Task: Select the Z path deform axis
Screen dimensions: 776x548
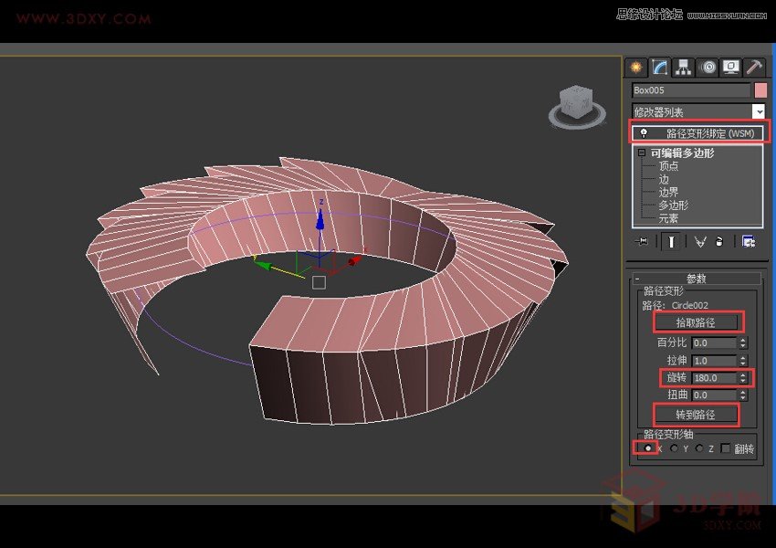Action: tap(699, 448)
